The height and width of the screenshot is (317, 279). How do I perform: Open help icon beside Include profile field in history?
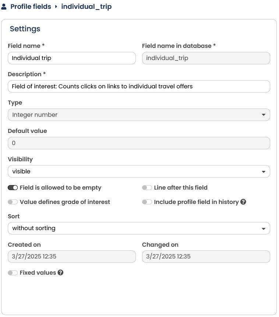click(243, 202)
